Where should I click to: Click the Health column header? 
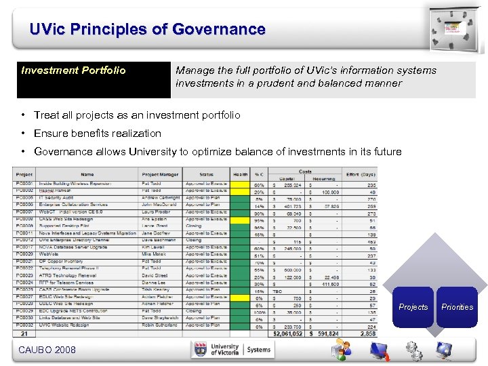240,174
